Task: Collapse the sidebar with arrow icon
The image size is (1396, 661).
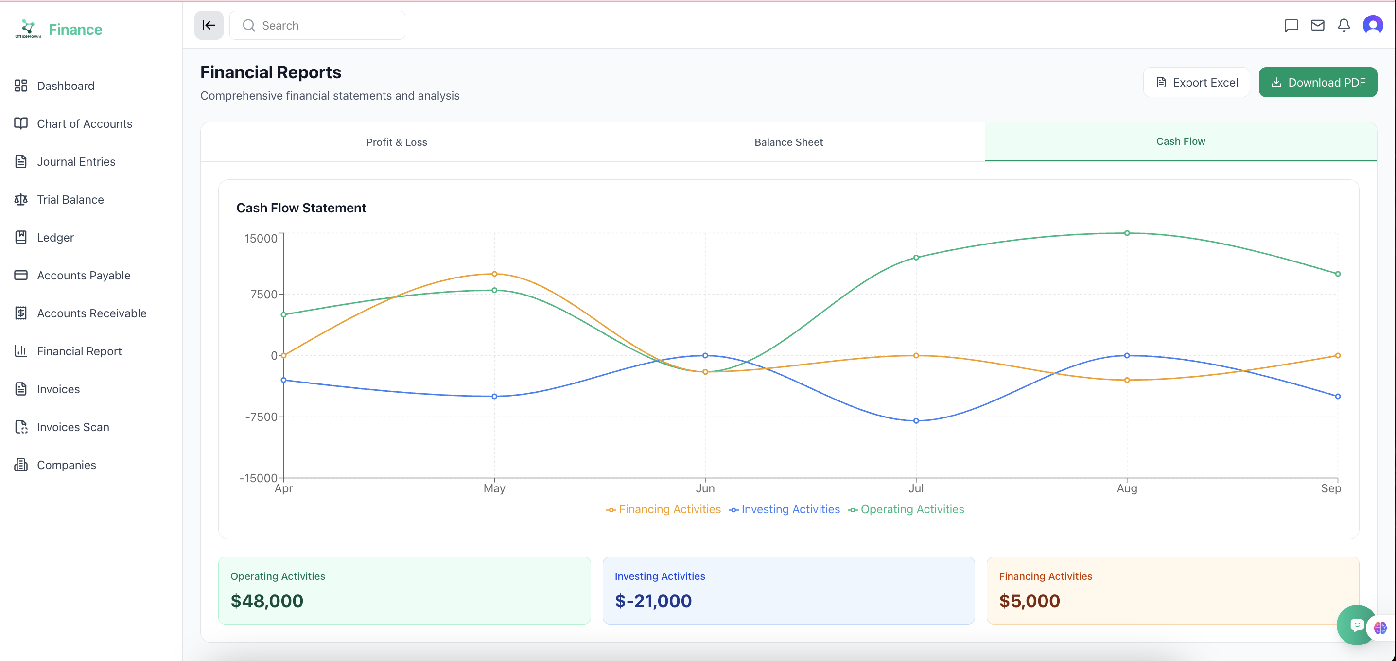Action: 209,25
